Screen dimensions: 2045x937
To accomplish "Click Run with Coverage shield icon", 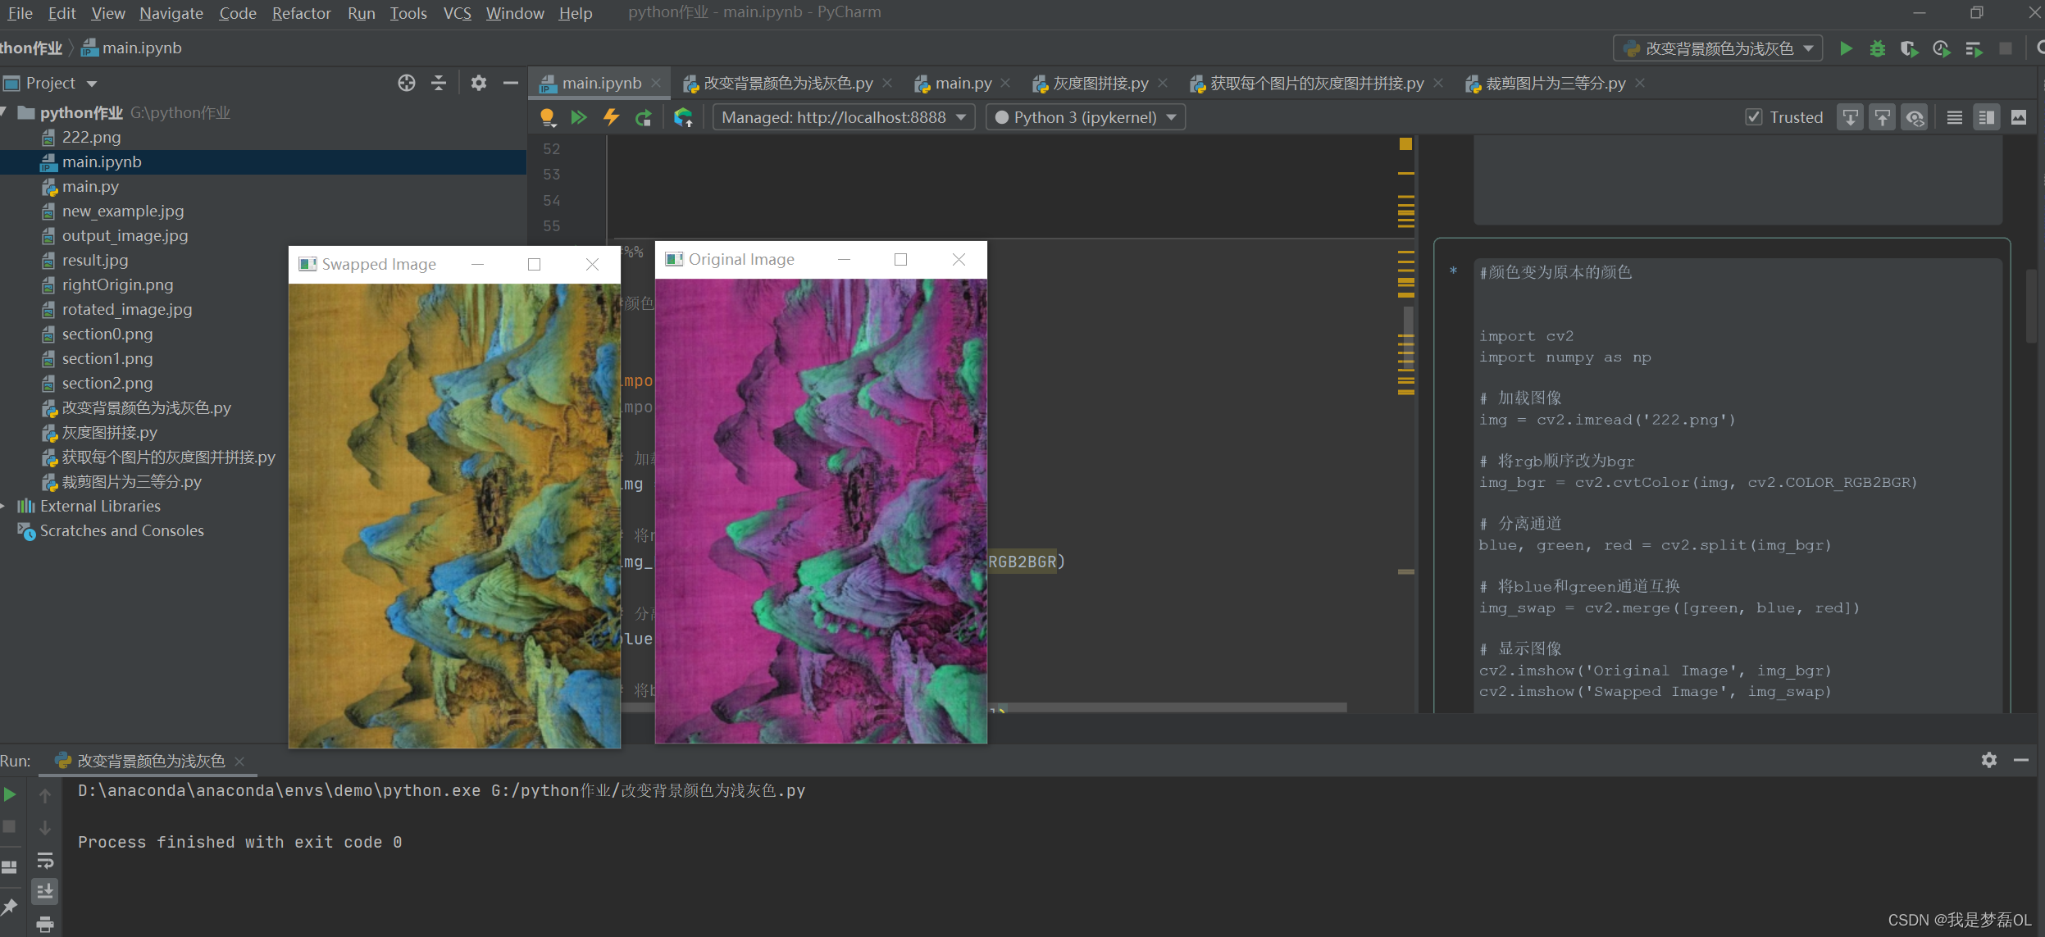I will [1909, 48].
